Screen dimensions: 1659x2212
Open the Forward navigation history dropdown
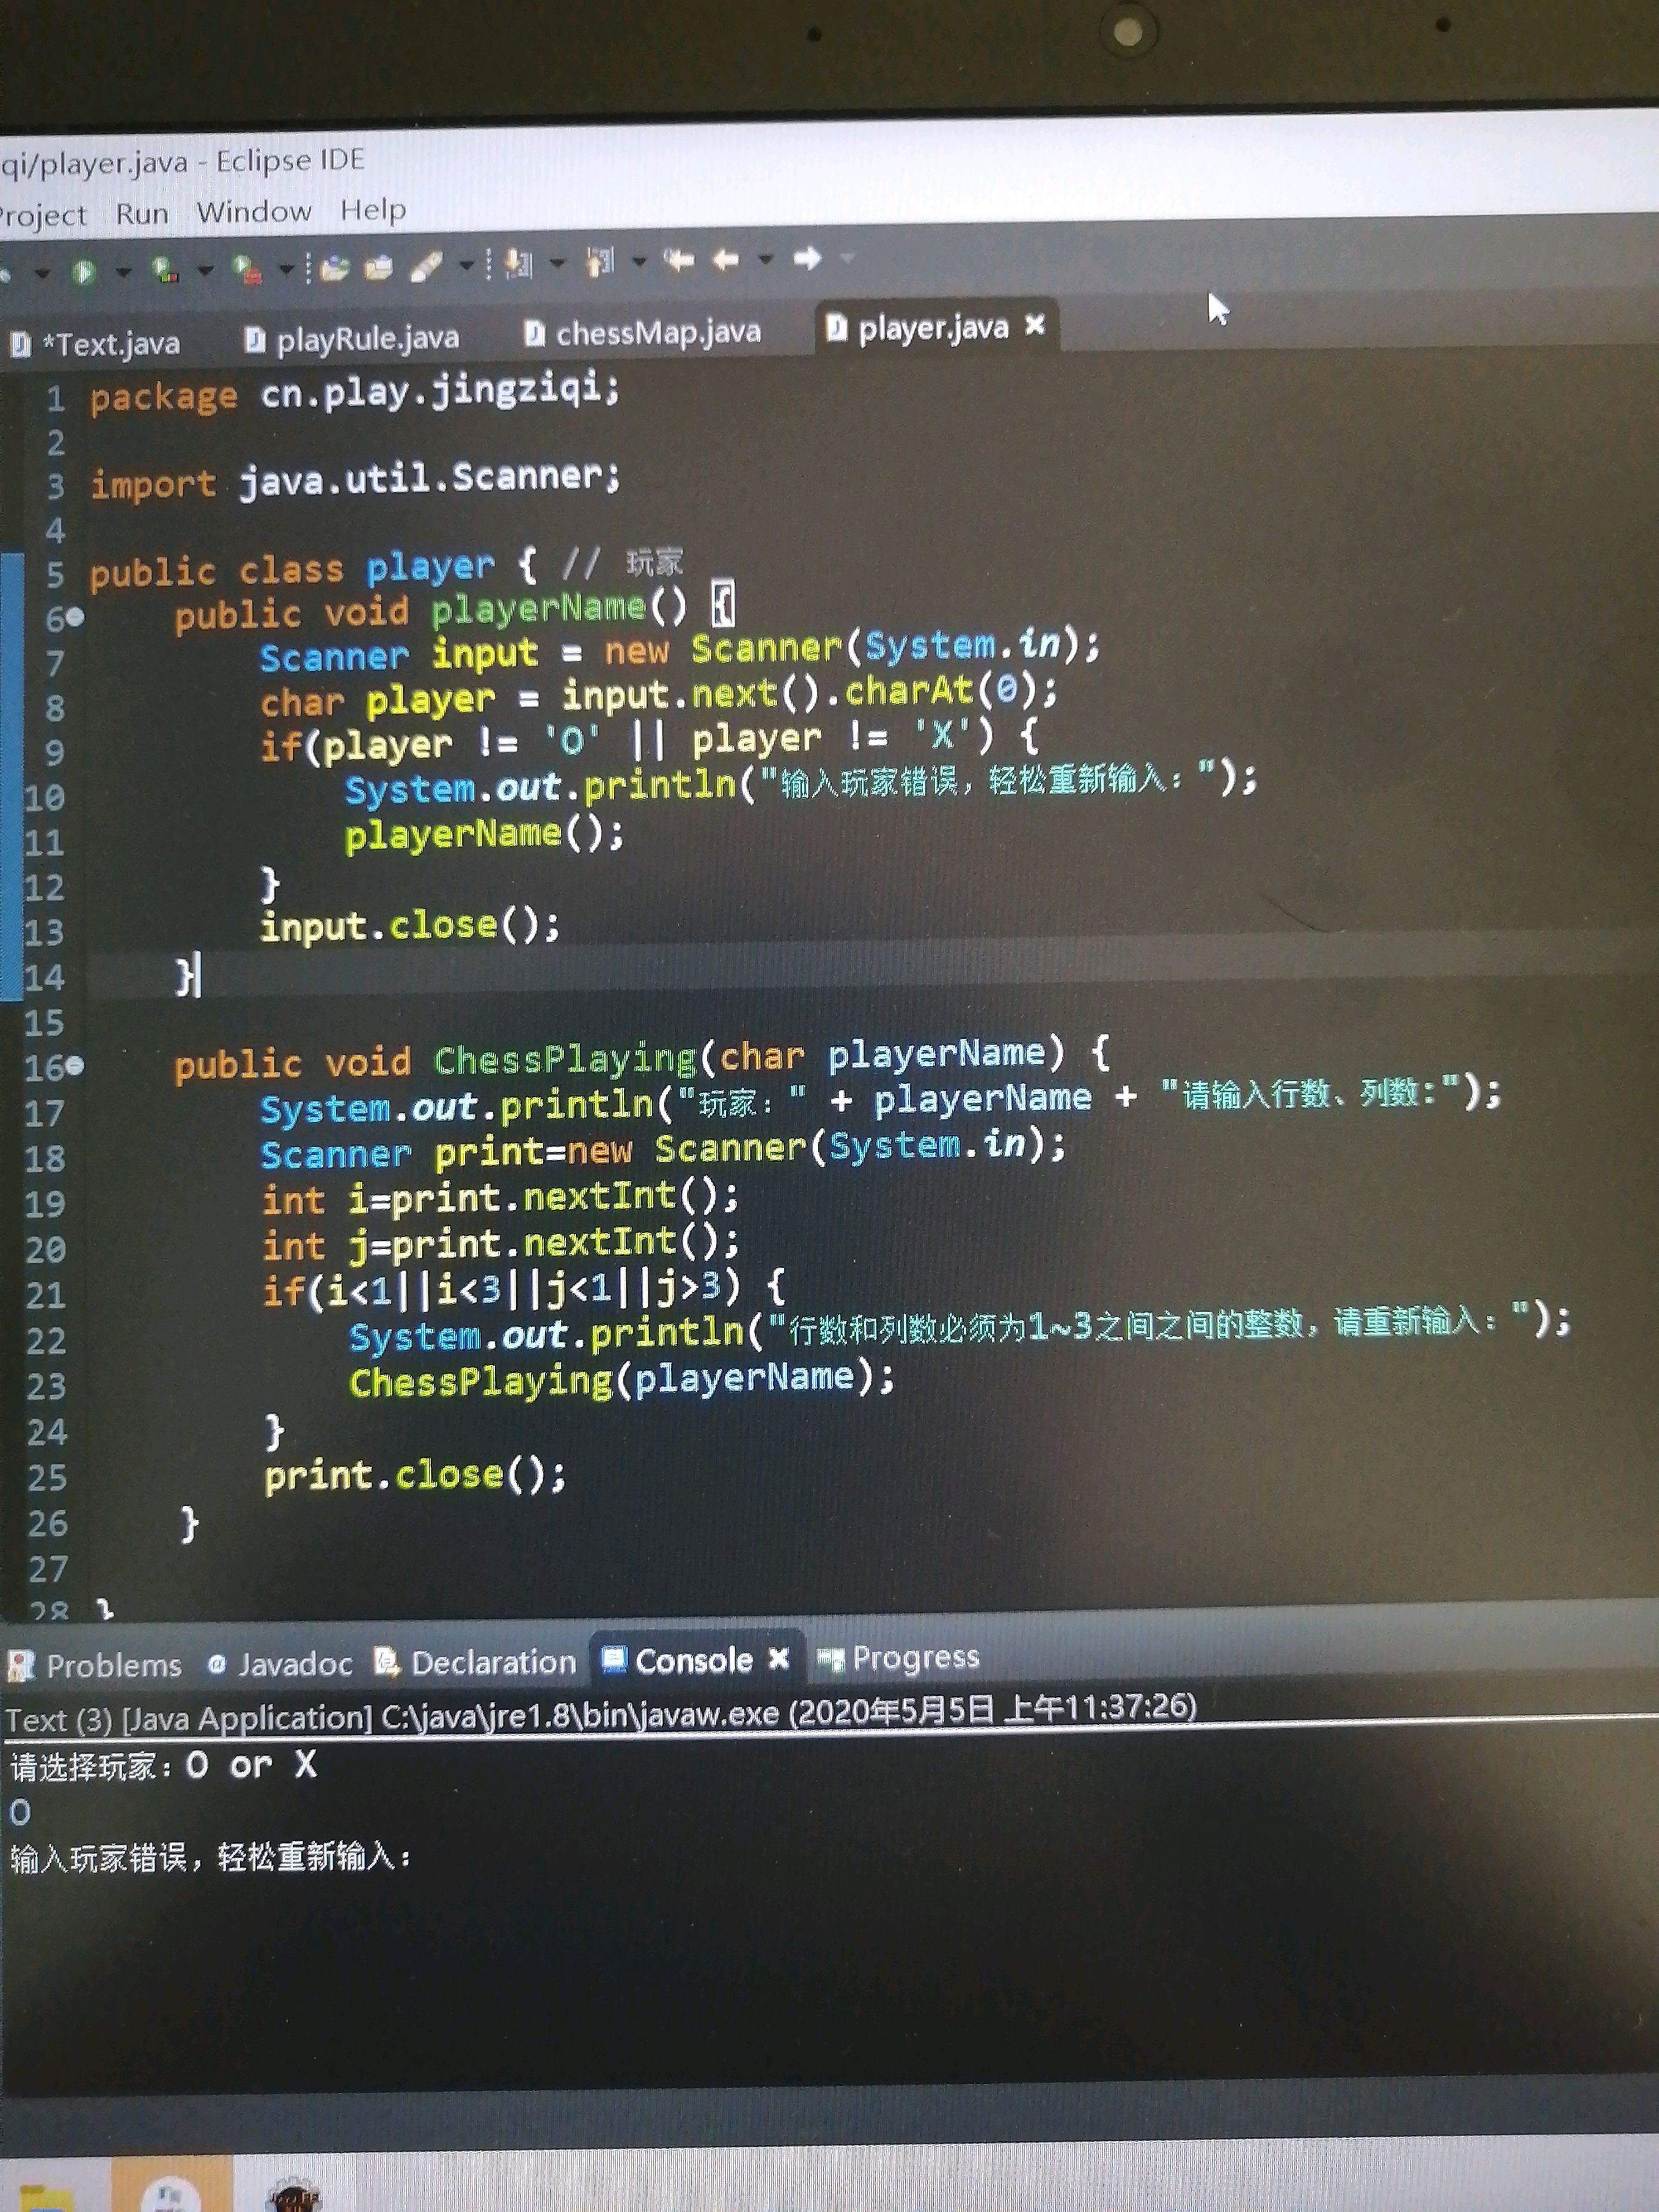click(847, 258)
